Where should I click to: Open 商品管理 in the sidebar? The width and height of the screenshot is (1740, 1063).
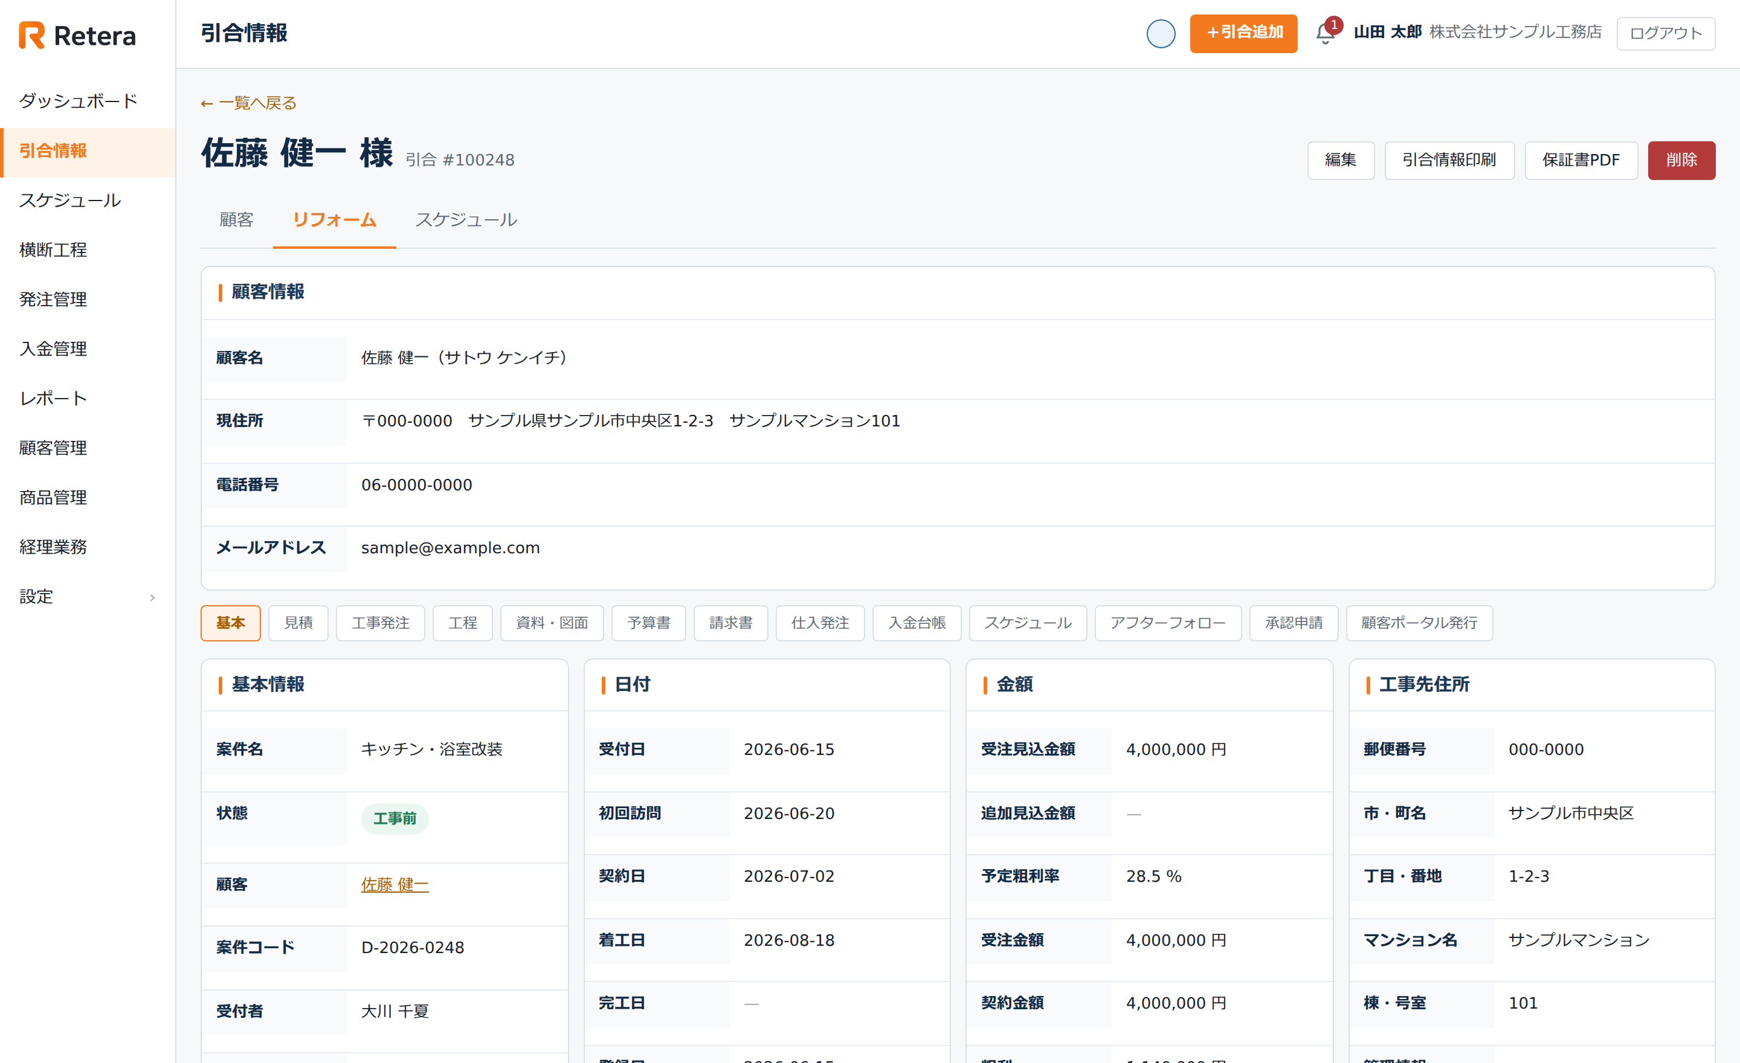[x=88, y=497]
